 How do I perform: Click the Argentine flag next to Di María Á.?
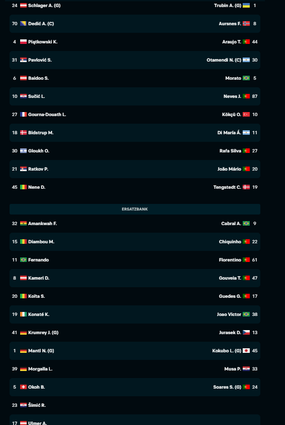[x=246, y=133]
